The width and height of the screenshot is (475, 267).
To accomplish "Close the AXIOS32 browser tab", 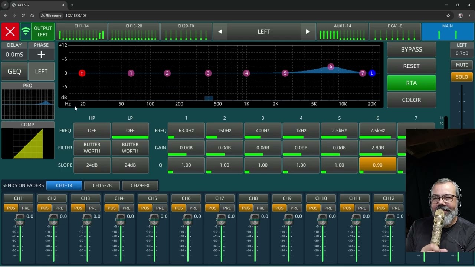I will pyautogui.click(x=63, y=5).
